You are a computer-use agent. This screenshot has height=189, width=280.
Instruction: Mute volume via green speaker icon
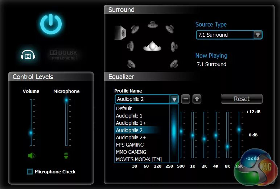coord(32,156)
